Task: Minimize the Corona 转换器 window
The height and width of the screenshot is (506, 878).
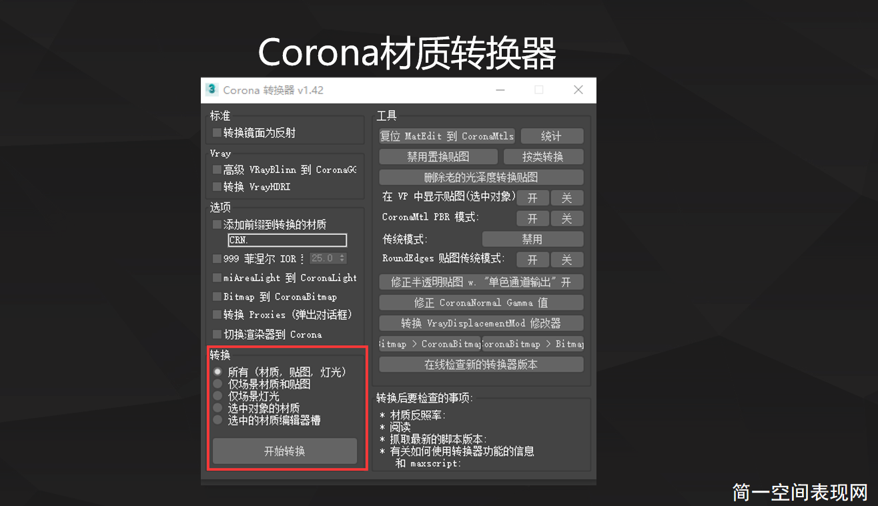Action: pos(499,89)
